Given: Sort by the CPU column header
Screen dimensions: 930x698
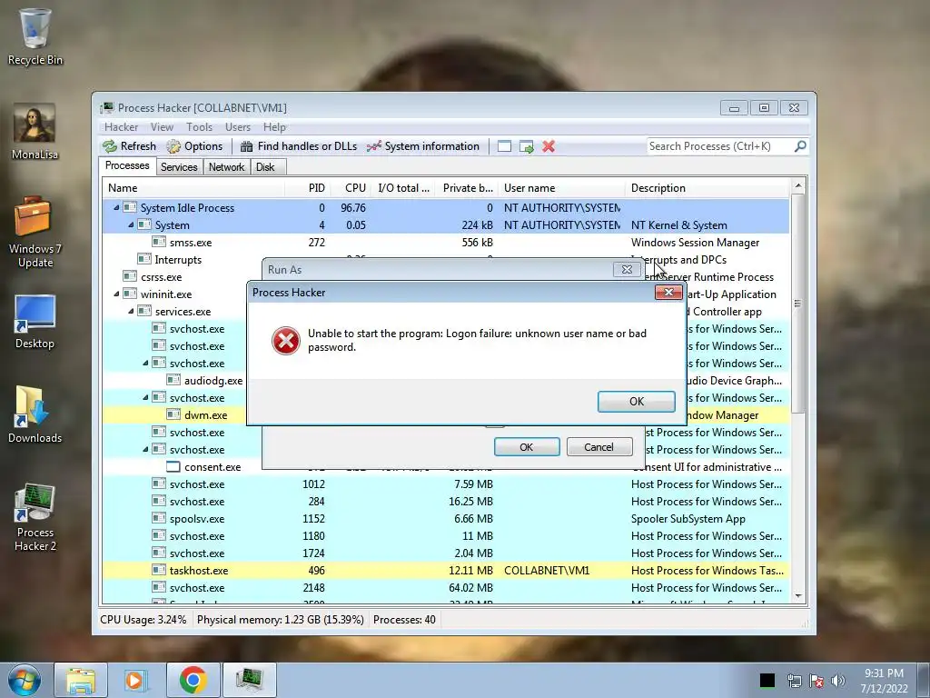Looking at the screenshot, I should (x=351, y=188).
